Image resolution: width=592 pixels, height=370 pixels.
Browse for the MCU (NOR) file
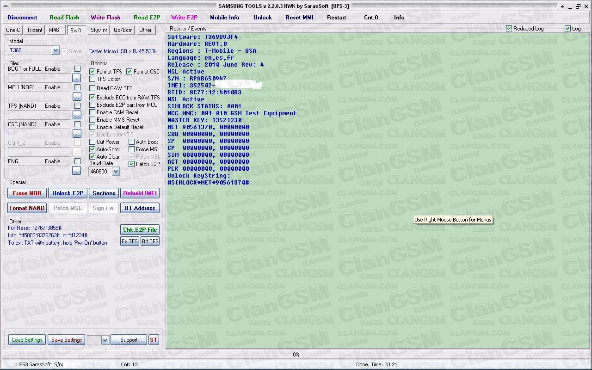click(77, 97)
